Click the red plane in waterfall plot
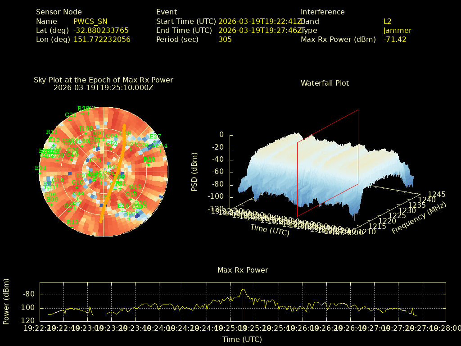 pos(328,162)
